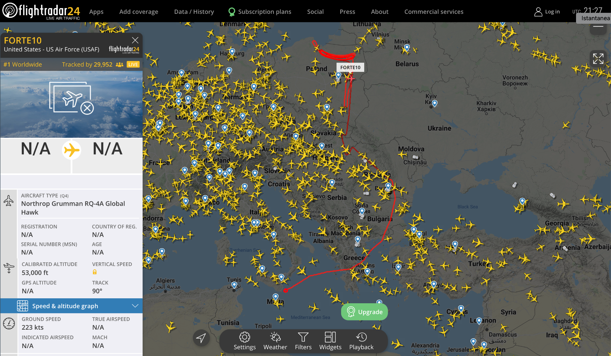Click the airport pin near Kyiv

coord(434,104)
